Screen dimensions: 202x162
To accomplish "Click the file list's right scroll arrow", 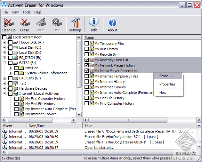I will [x=199, y=120].
